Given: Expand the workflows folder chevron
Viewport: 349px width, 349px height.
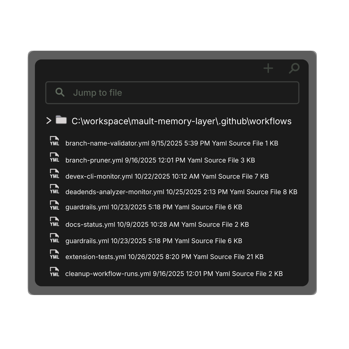Looking at the screenshot, I should pos(49,121).
